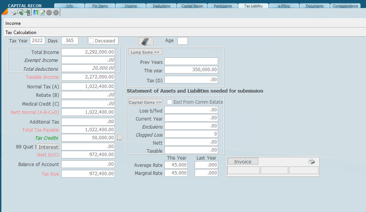Click the printer icon beside Invoice
Viewport: 366px width, 212px height.
click(311, 161)
